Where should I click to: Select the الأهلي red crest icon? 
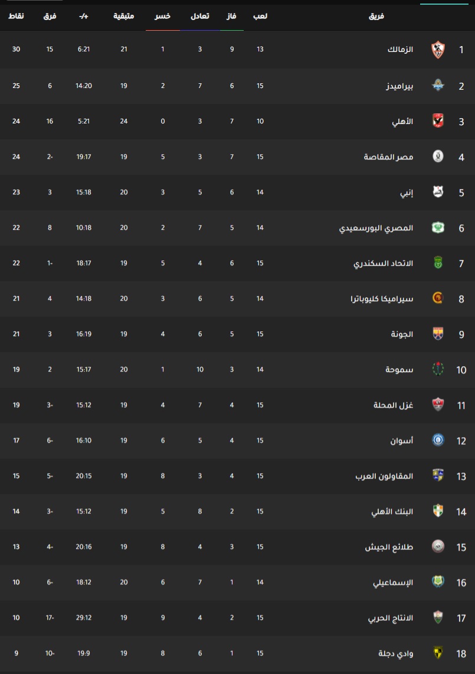pyautogui.click(x=438, y=121)
